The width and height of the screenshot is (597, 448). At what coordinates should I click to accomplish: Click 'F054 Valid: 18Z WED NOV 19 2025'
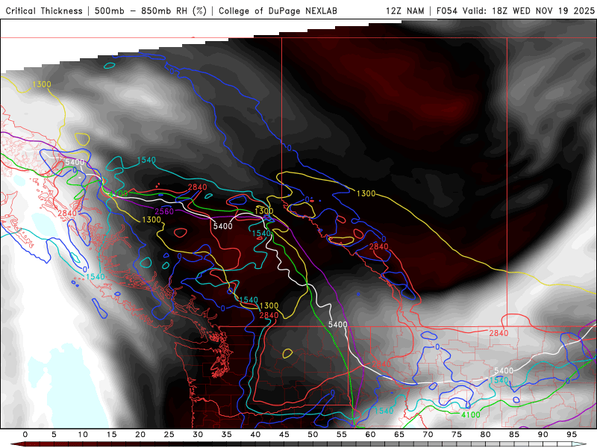(516, 10)
